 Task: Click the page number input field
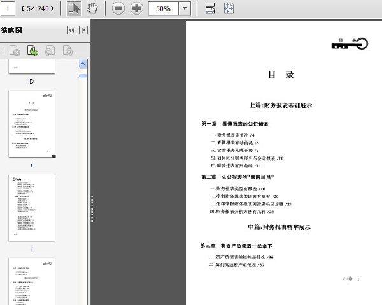pos(8,9)
